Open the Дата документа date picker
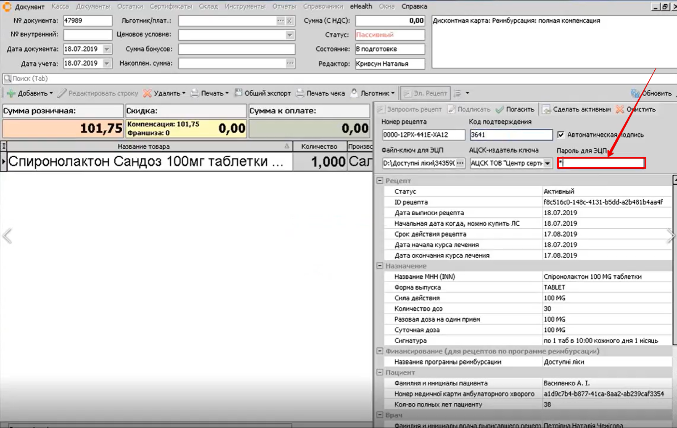The height and width of the screenshot is (428, 677). (x=107, y=49)
